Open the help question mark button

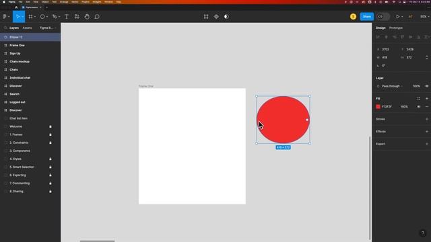coord(423,233)
